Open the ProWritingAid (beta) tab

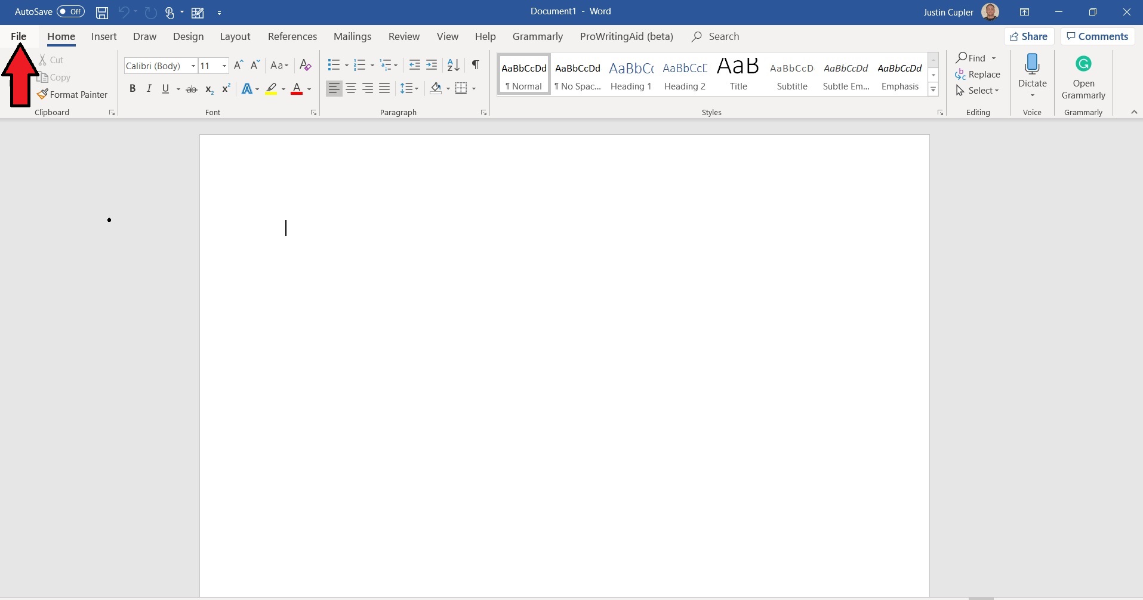point(627,36)
